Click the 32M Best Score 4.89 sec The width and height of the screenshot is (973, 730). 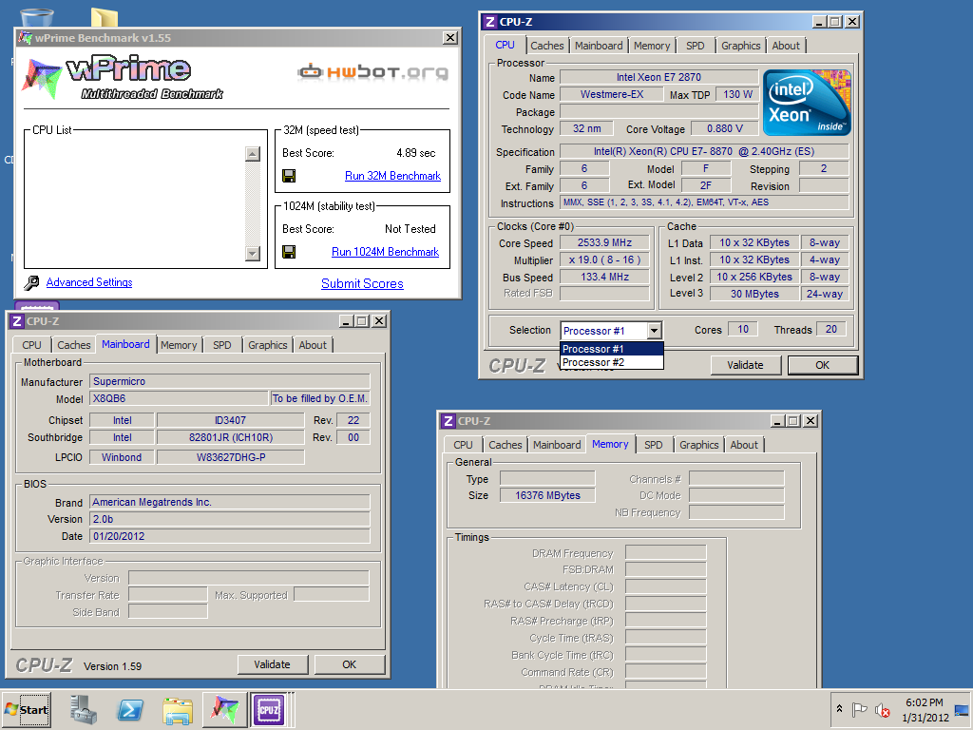(x=416, y=153)
